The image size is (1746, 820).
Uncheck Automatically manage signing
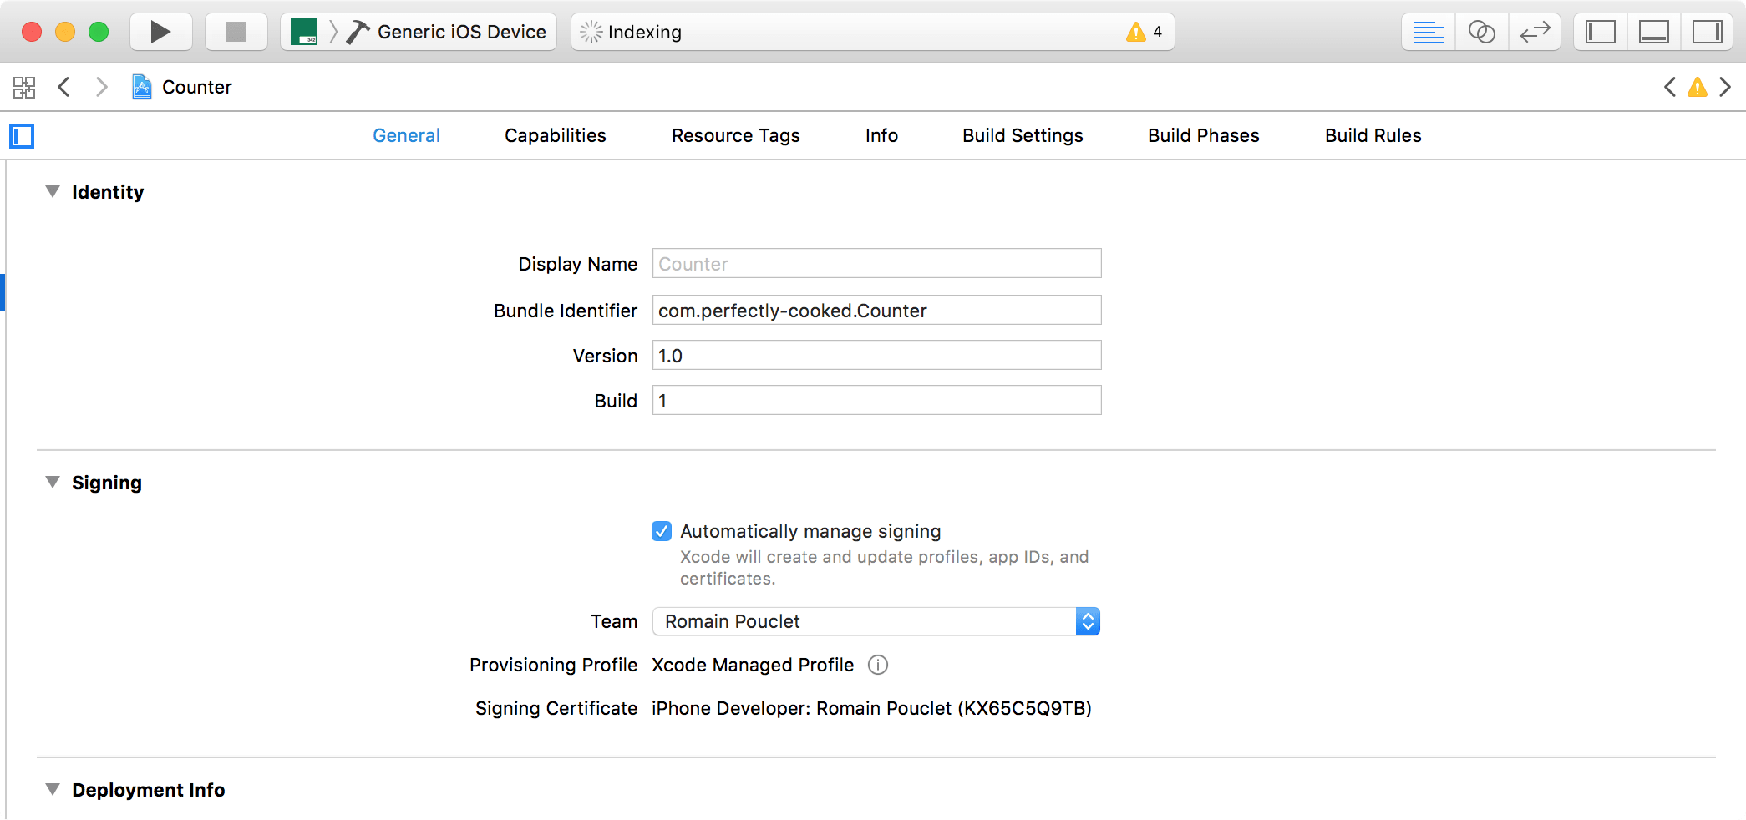(x=662, y=531)
